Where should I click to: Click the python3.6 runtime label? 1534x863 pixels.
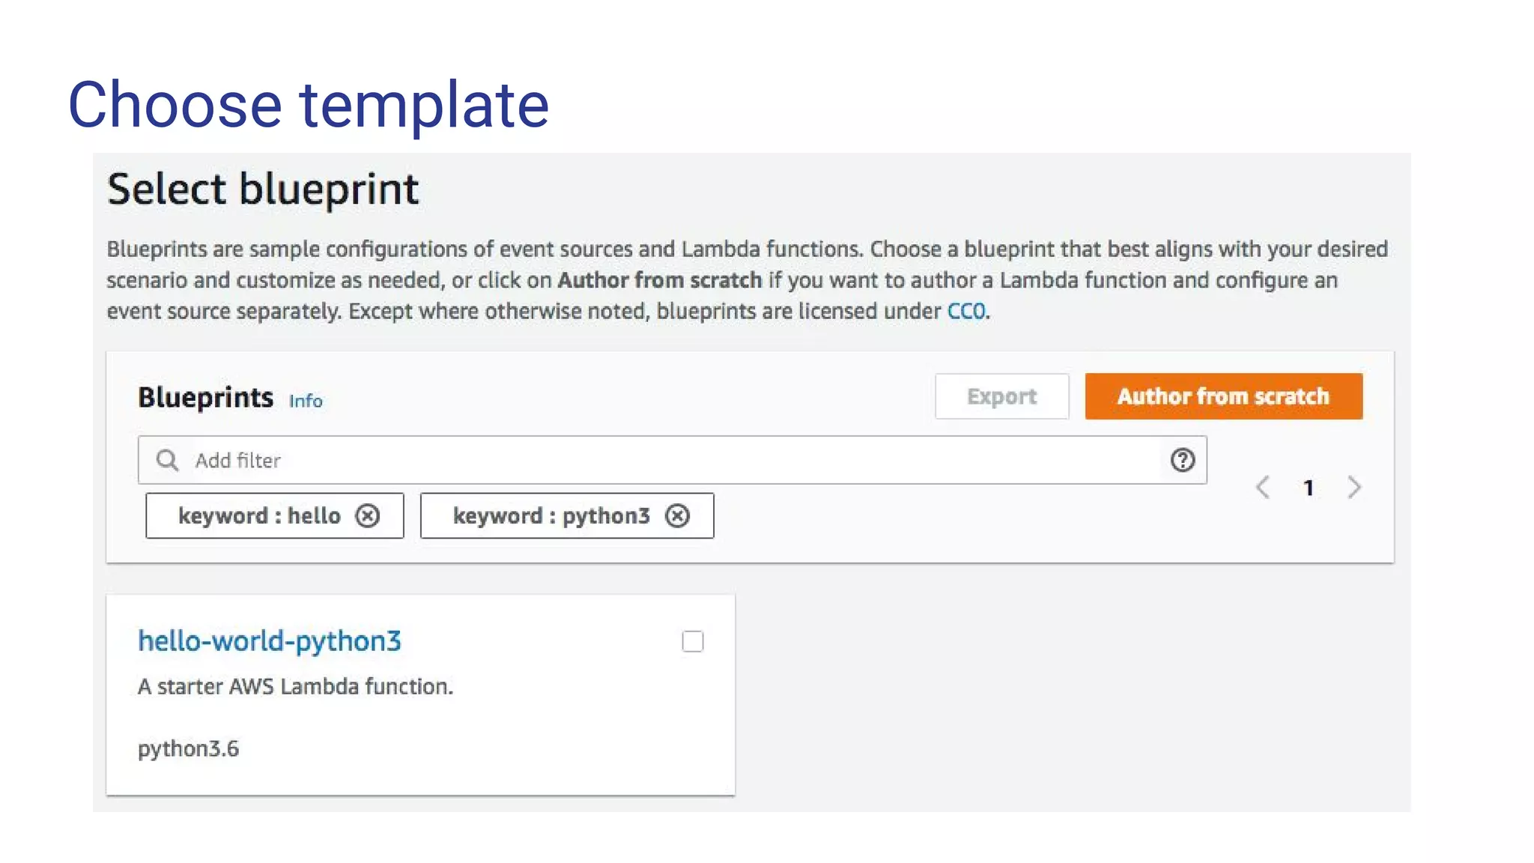coord(188,748)
